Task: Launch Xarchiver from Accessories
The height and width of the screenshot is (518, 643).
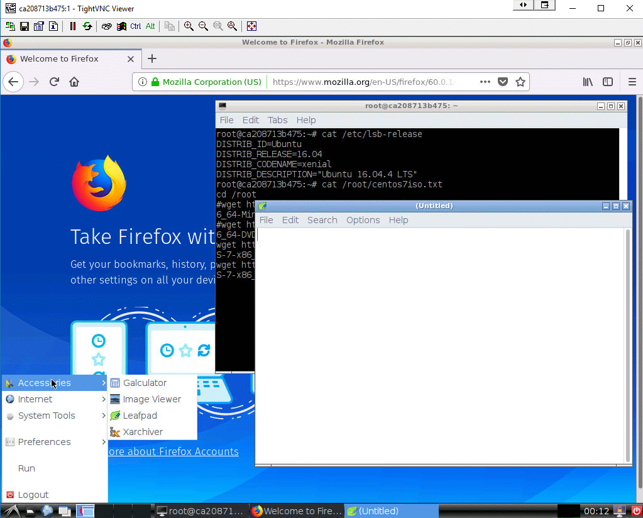Action: click(152, 432)
